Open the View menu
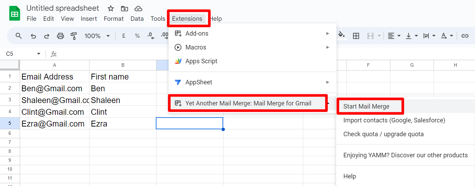Viewport: 475px width, 186px height. 67,19
